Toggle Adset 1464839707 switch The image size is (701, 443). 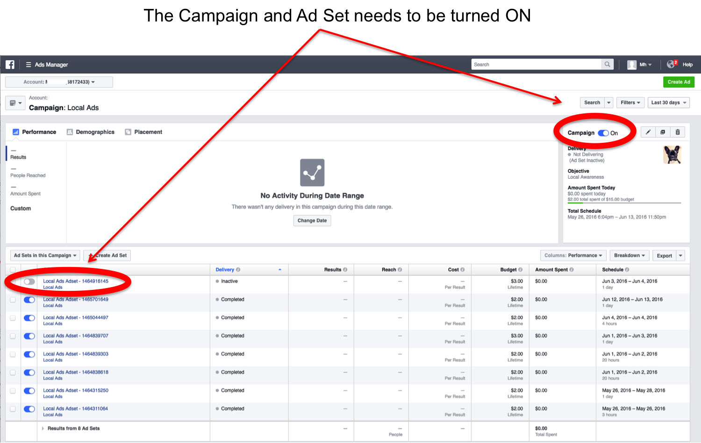coord(29,336)
